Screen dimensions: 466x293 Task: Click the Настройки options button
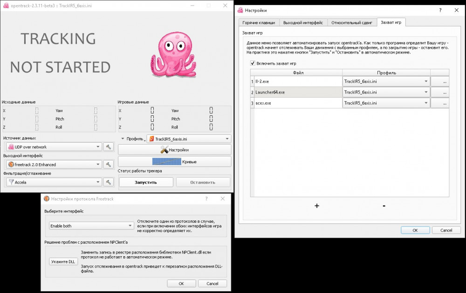(x=175, y=150)
